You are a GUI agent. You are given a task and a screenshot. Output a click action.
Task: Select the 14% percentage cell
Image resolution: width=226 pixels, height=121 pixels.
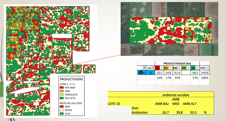159,78
